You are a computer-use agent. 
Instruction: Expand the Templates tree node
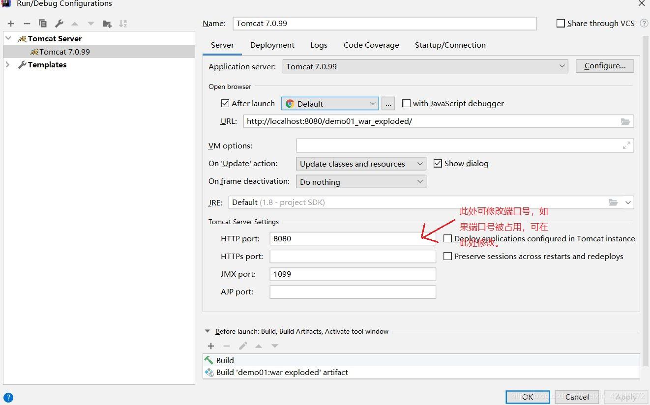coord(7,64)
